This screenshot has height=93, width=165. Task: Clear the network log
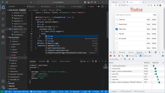click(114, 56)
